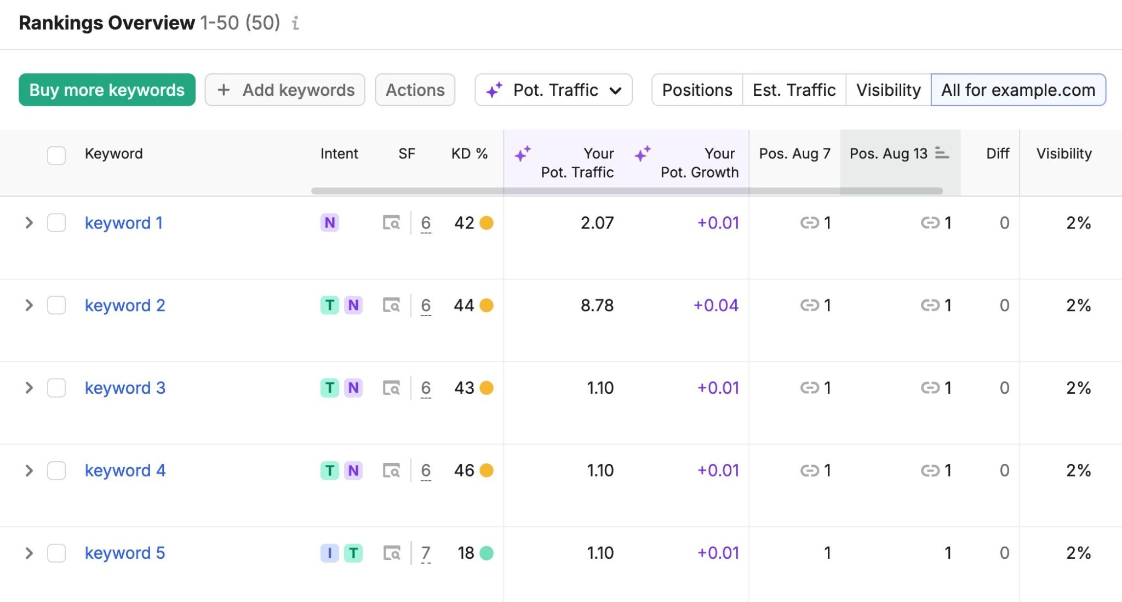Click the T intent badge for keyword 3
Screen dimensions: 1122x602
tap(330, 388)
